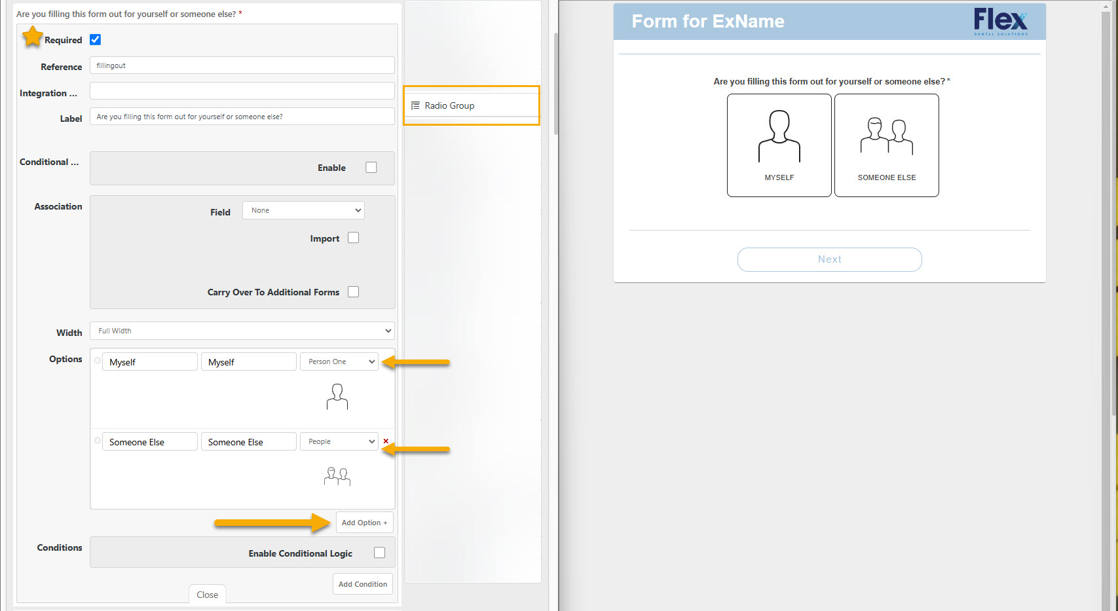
Task: Remove the Someone Else option with red X
Action: pos(386,441)
